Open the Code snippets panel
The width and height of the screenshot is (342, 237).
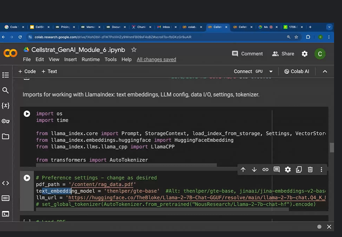tap(5, 183)
